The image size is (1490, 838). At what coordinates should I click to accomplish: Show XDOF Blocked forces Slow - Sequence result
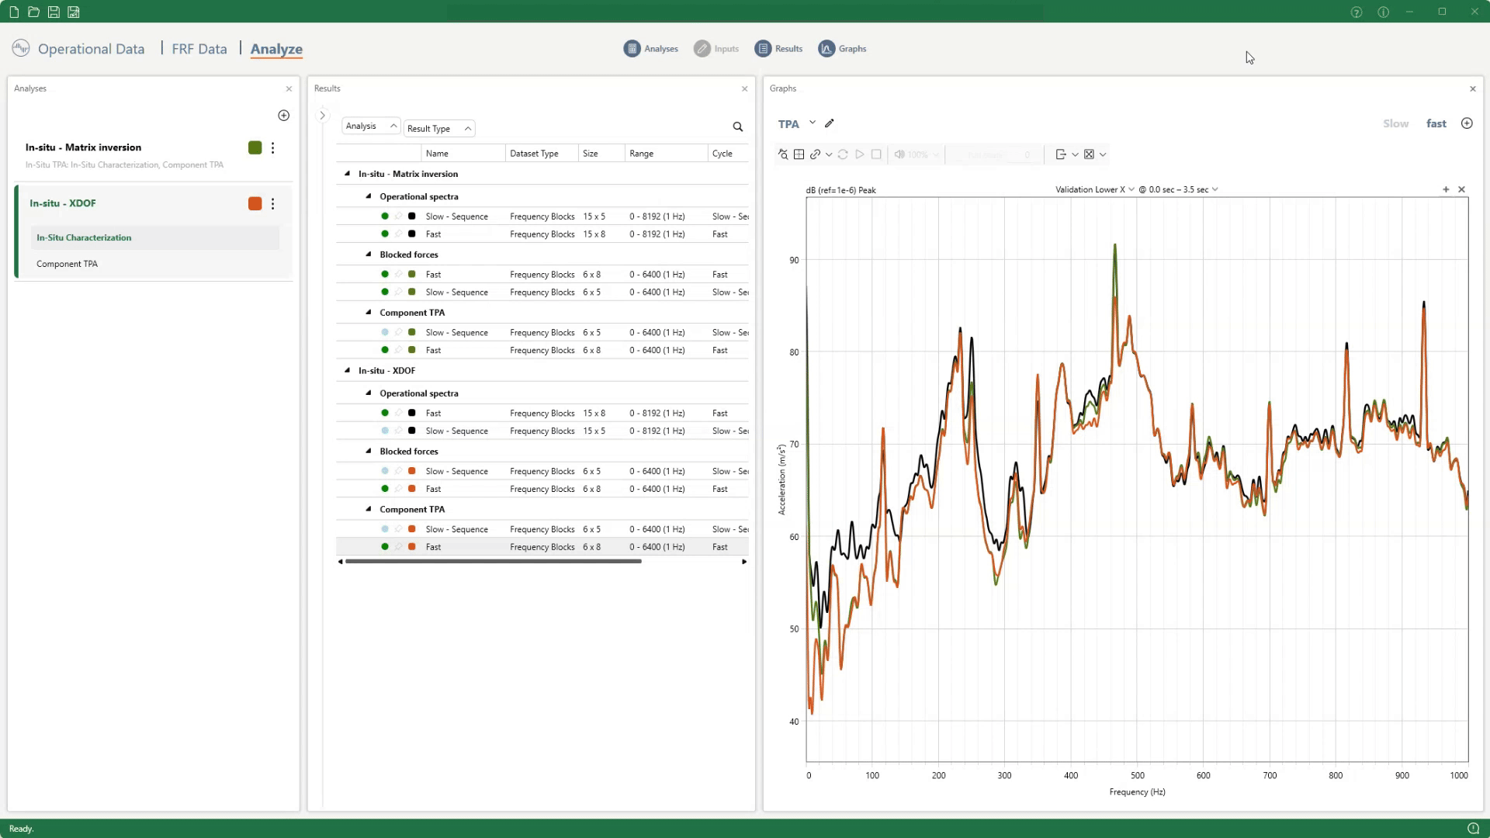click(x=385, y=471)
